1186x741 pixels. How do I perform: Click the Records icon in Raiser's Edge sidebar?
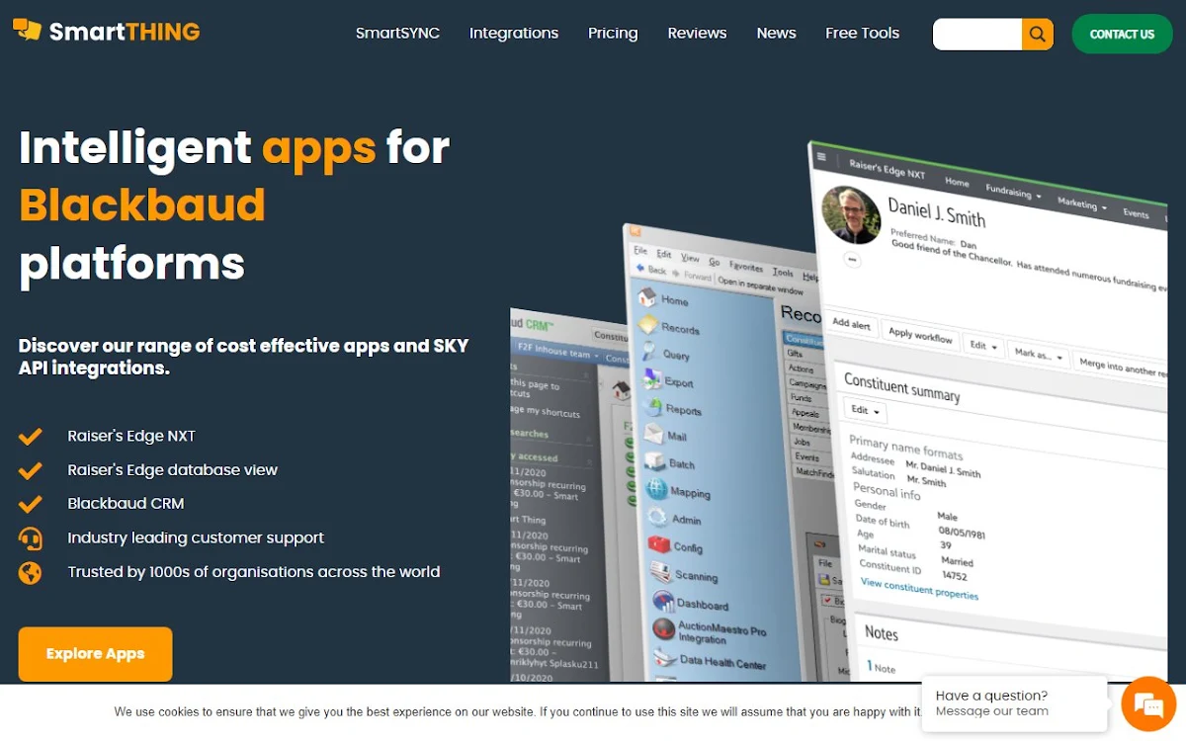point(648,324)
